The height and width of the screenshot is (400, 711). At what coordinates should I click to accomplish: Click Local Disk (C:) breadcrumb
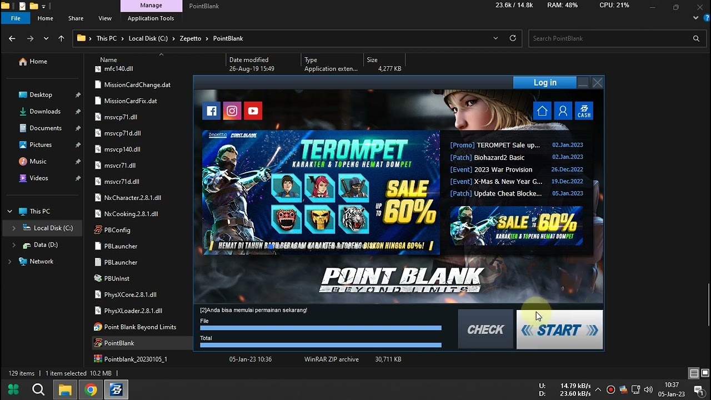pyautogui.click(x=148, y=38)
